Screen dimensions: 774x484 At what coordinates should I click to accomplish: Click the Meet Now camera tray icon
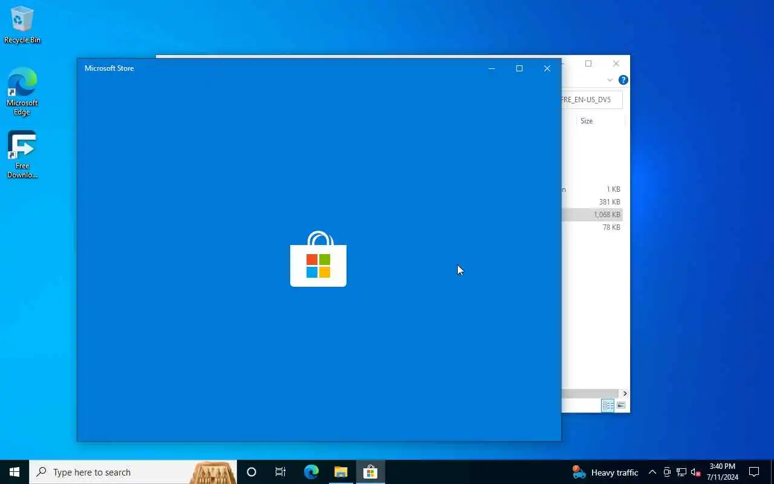[x=667, y=473]
